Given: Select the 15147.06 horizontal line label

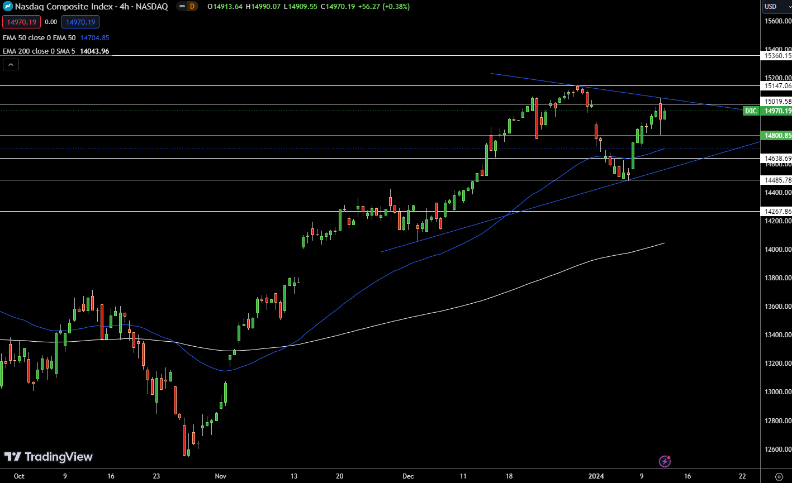Looking at the screenshot, I should pos(777,85).
